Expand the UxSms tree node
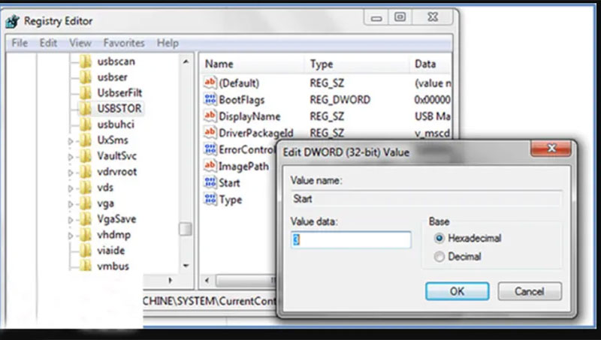 point(71,140)
